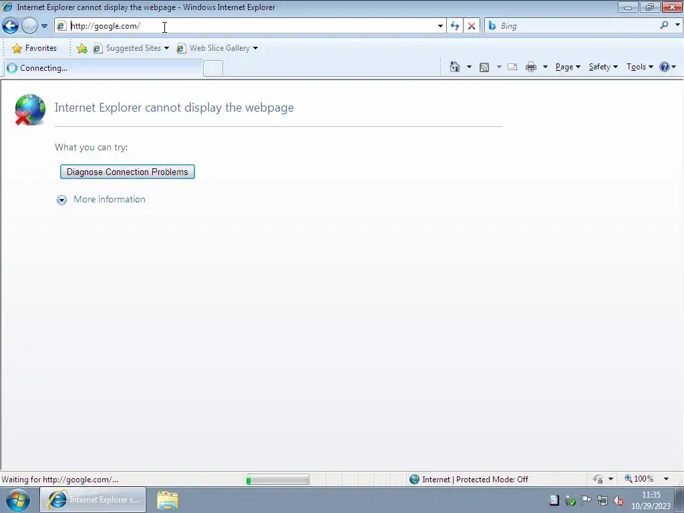Open the Windows Start button
Screen dimensions: 684x513
tap(18, 500)
